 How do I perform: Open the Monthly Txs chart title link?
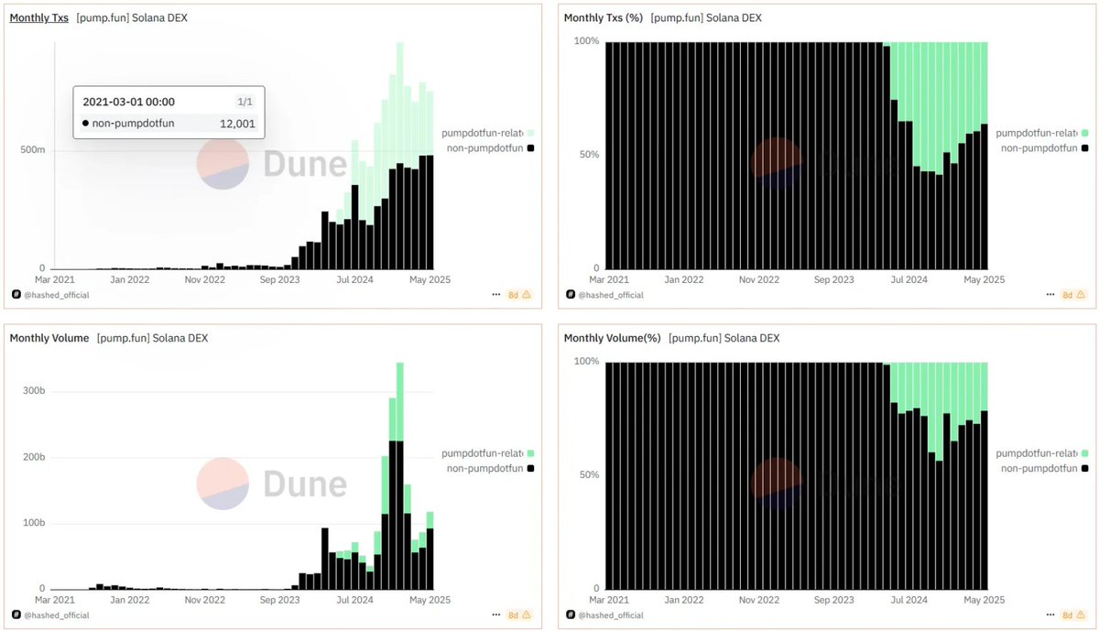point(38,17)
